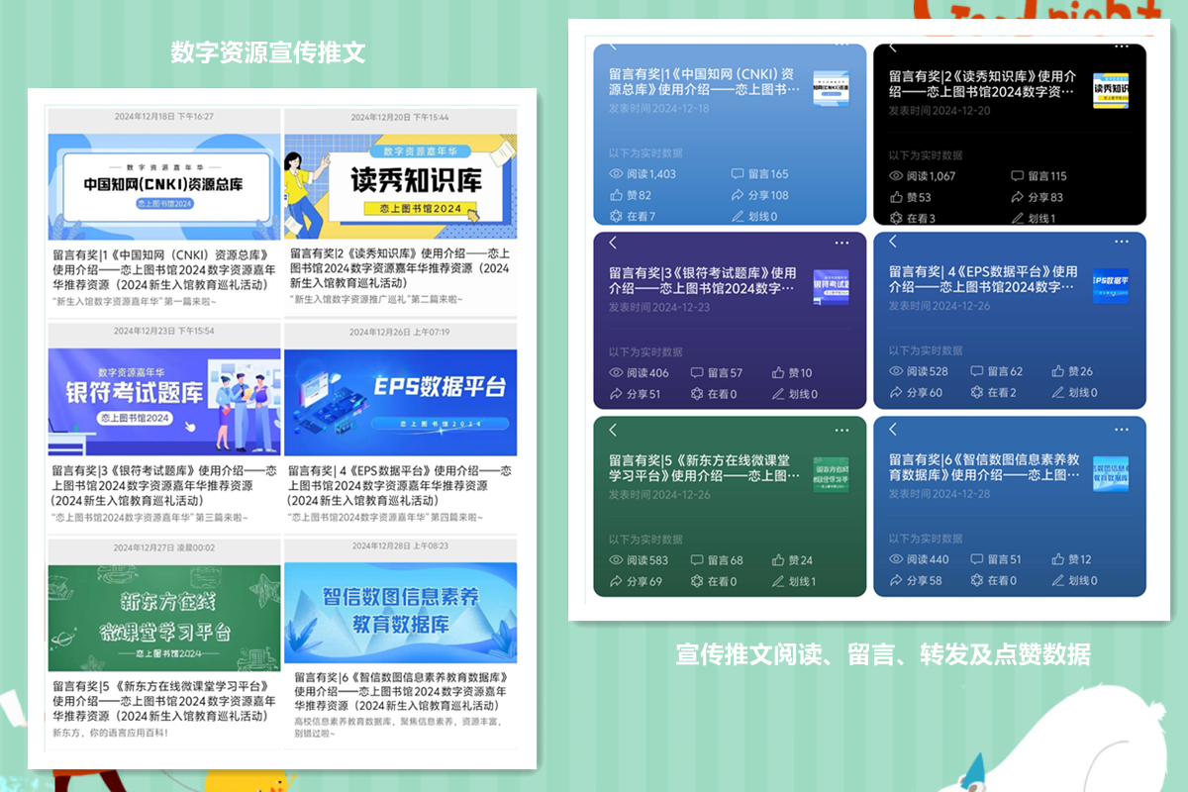Click the small cover thumbnail in 智信数图 stats card
Viewport: 1188px width, 792px height.
pyautogui.click(x=1111, y=473)
